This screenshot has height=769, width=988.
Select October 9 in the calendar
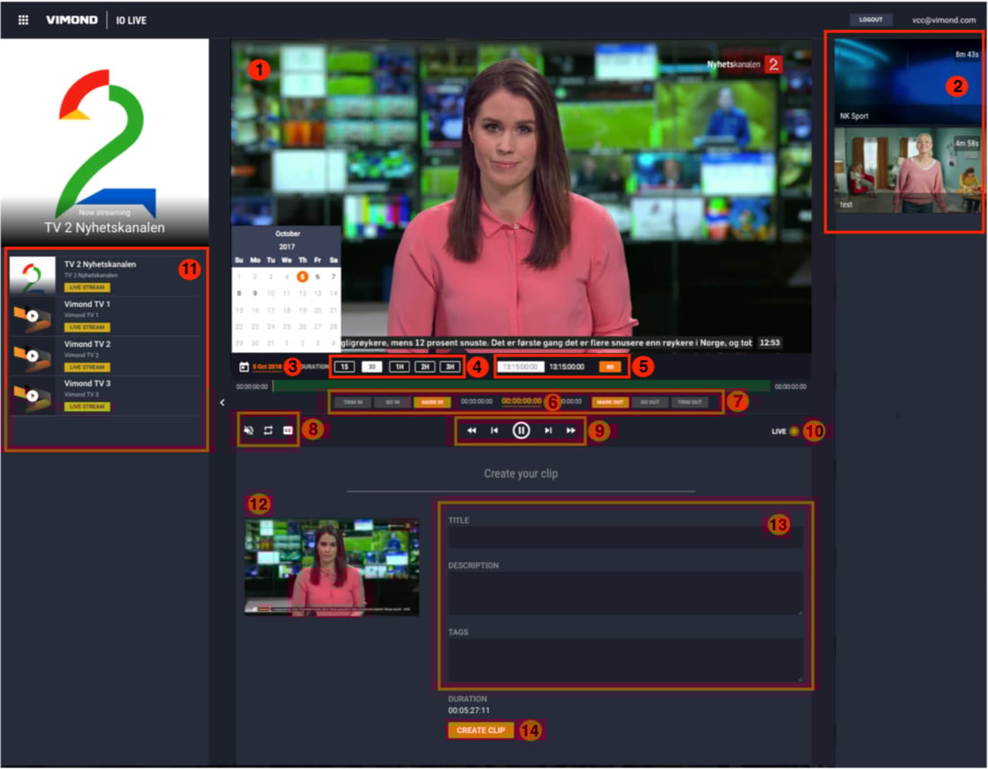pyautogui.click(x=254, y=293)
